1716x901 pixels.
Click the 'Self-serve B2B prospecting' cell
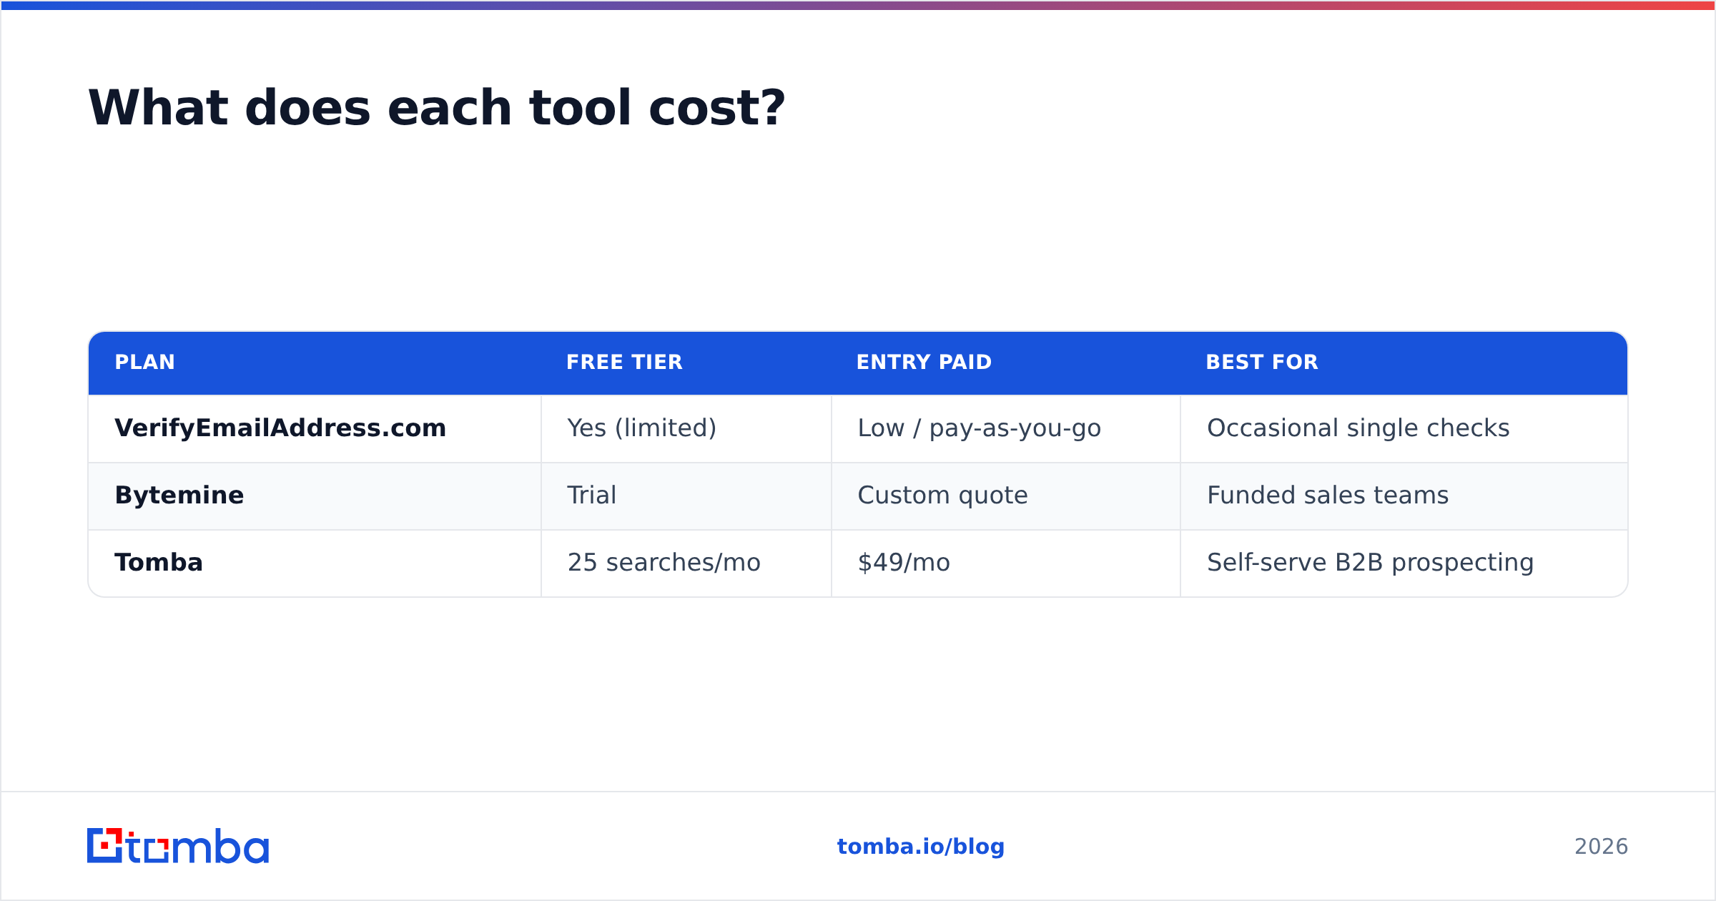[1404, 563]
